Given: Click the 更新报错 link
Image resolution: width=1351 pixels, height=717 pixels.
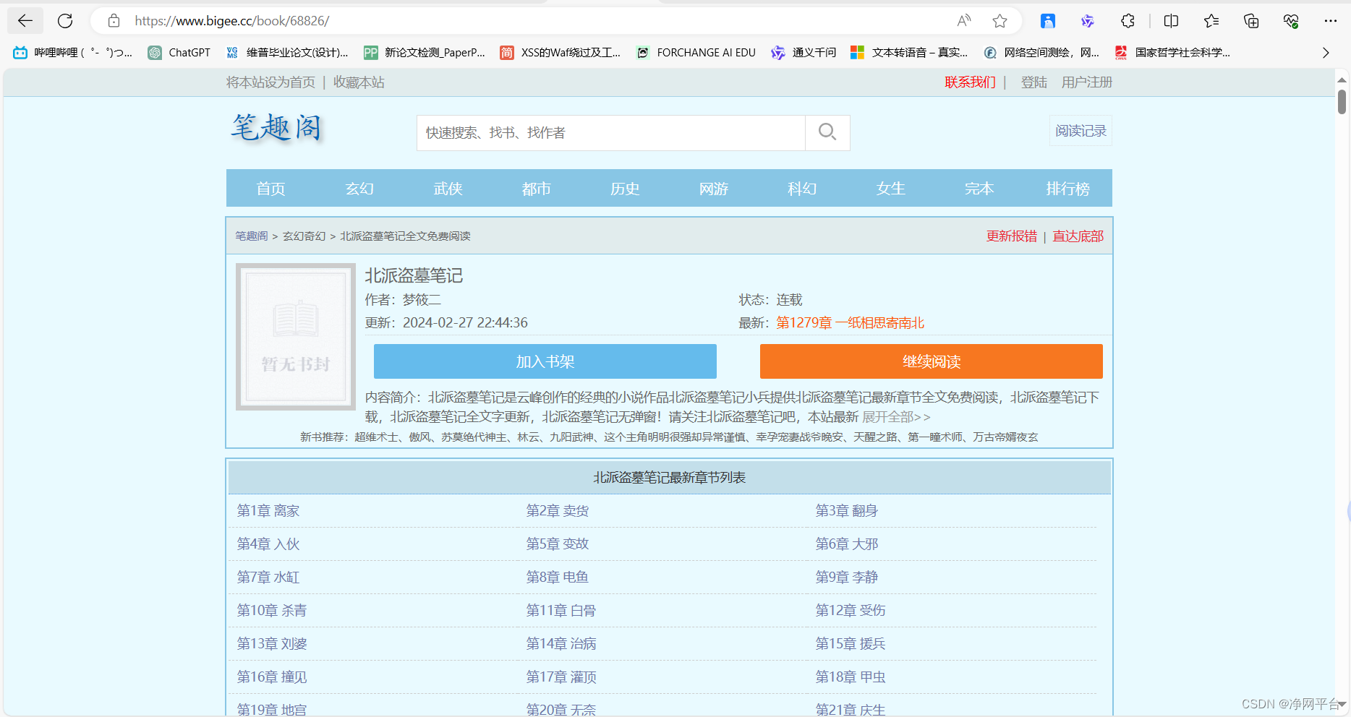Looking at the screenshot, I should click(1012, 236).
